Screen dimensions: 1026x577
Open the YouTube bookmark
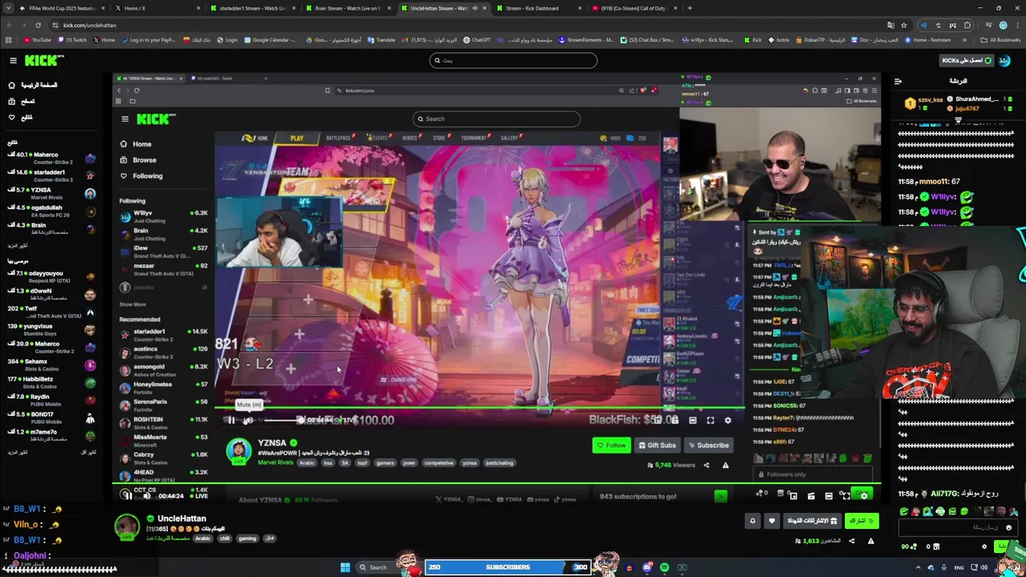[38, 40]
